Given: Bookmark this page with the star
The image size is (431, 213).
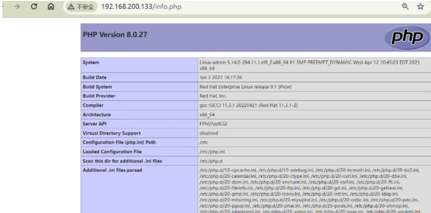Looking at the screenshot, I should (x=421, y=7).
